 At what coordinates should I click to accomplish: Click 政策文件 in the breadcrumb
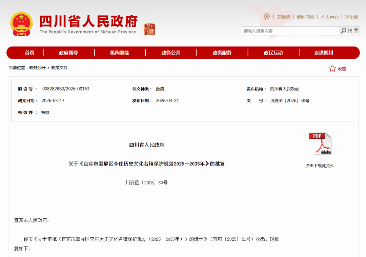click(59, 68)
